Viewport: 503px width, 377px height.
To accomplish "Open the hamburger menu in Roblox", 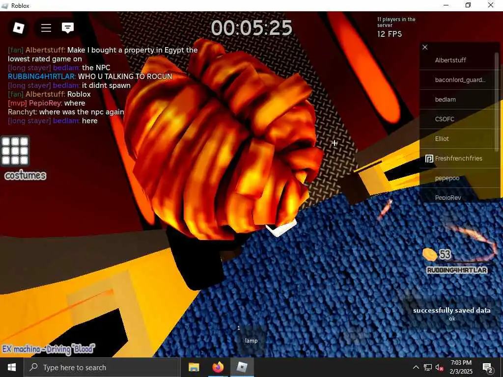I will point(46,28).
